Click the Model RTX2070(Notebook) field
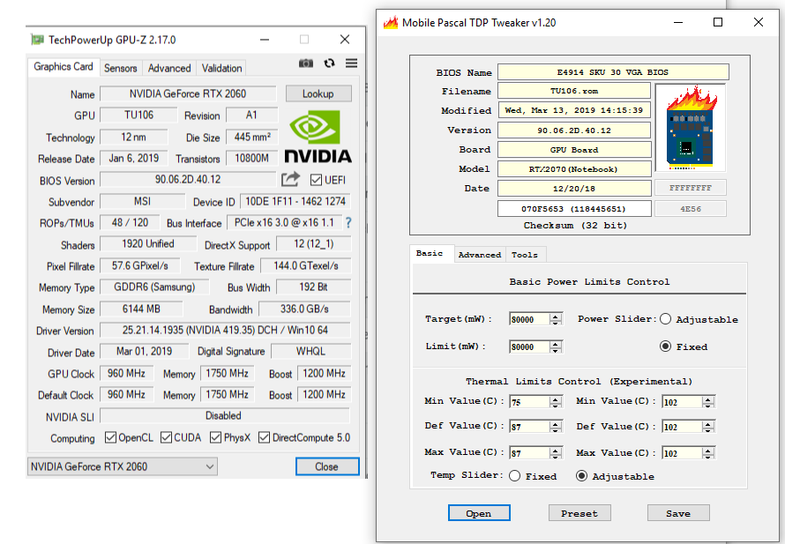The width and height of the screenshot is (785, 544). coord(574,169)
